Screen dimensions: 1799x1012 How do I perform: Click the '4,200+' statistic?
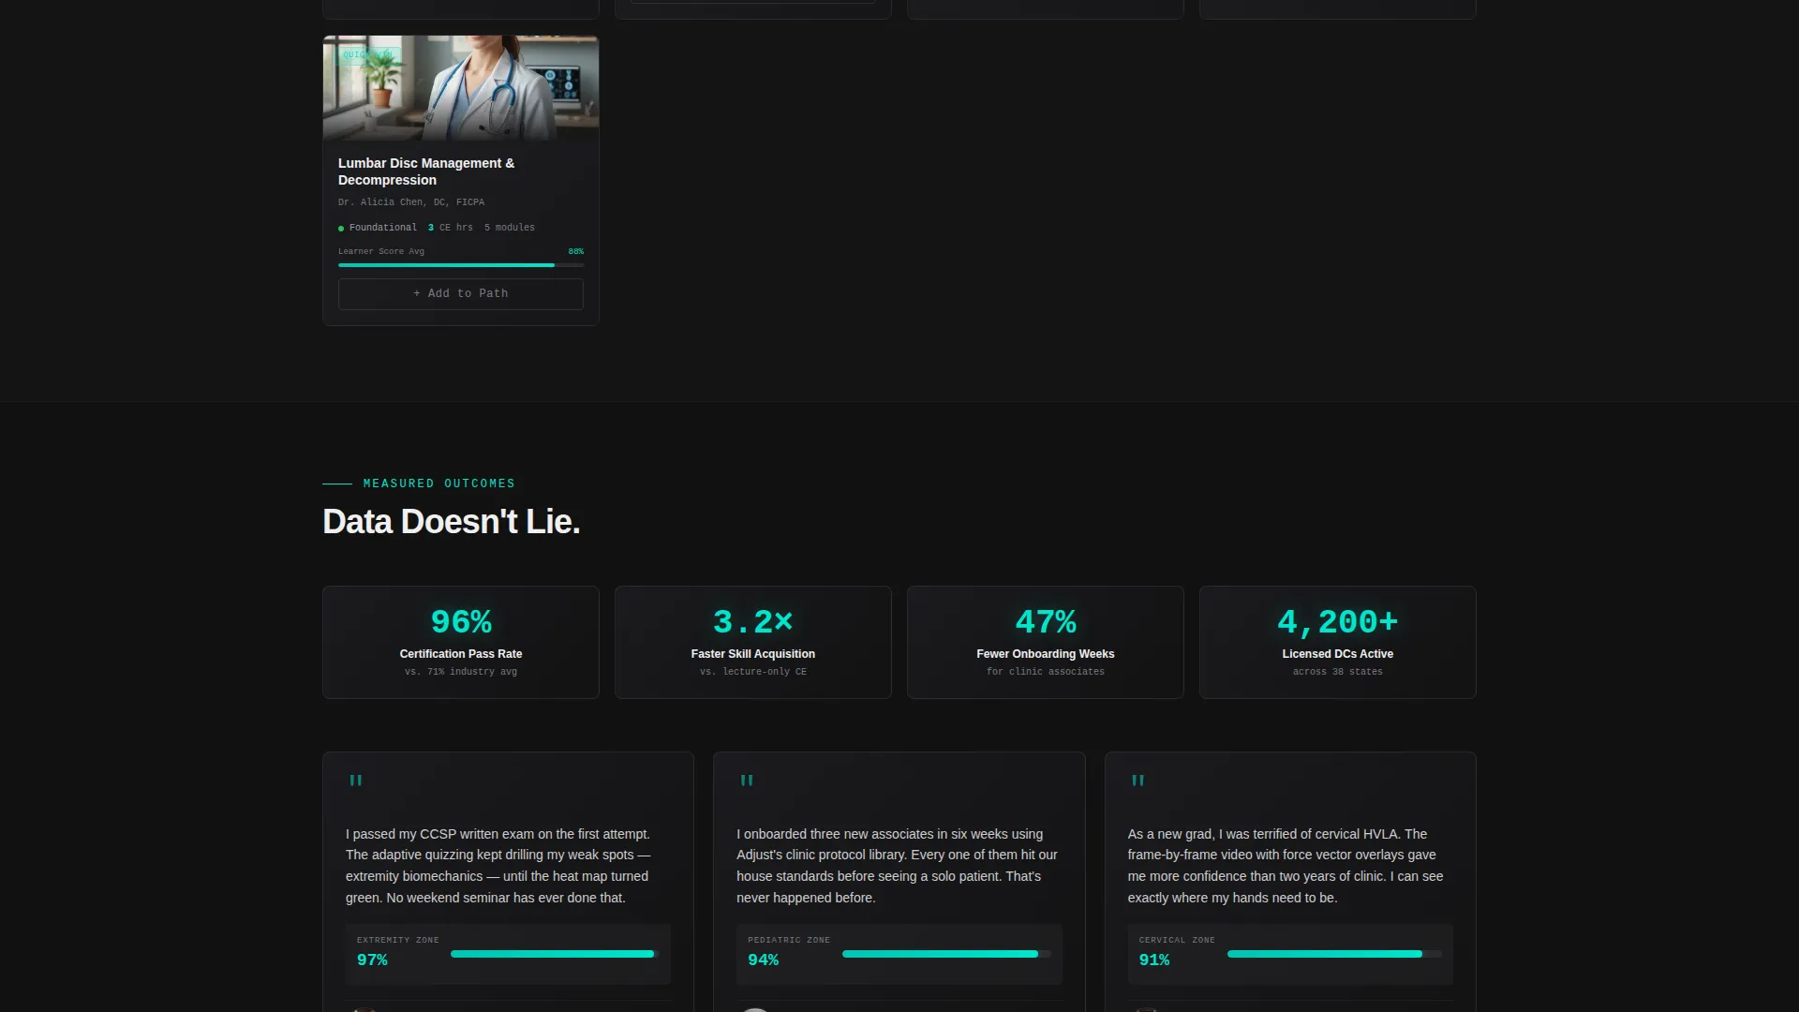[x=1338, y=621]
